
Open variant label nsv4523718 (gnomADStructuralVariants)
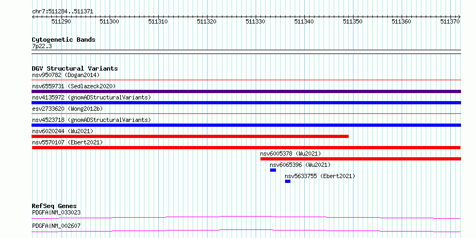(91, 120)
